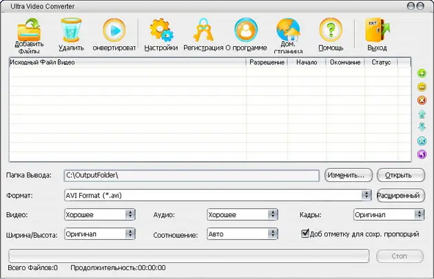Click the Открыть output folder button
Viewport: 434px width, 279px height.
[x=401, y=175]
